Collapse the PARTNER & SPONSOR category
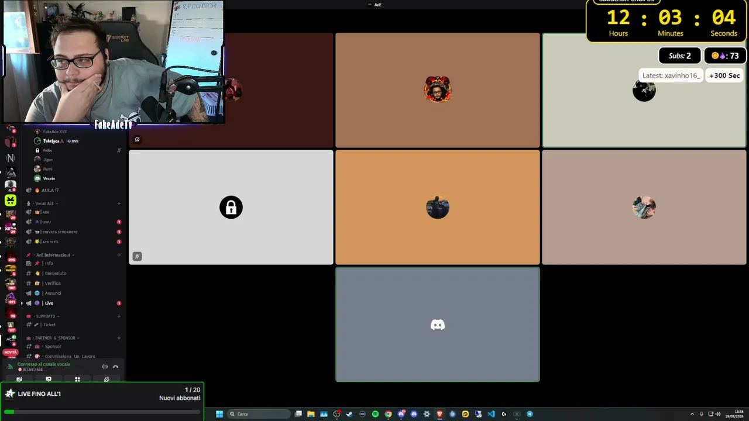Viewport: 749px width, 421px height. coord(54,338)
